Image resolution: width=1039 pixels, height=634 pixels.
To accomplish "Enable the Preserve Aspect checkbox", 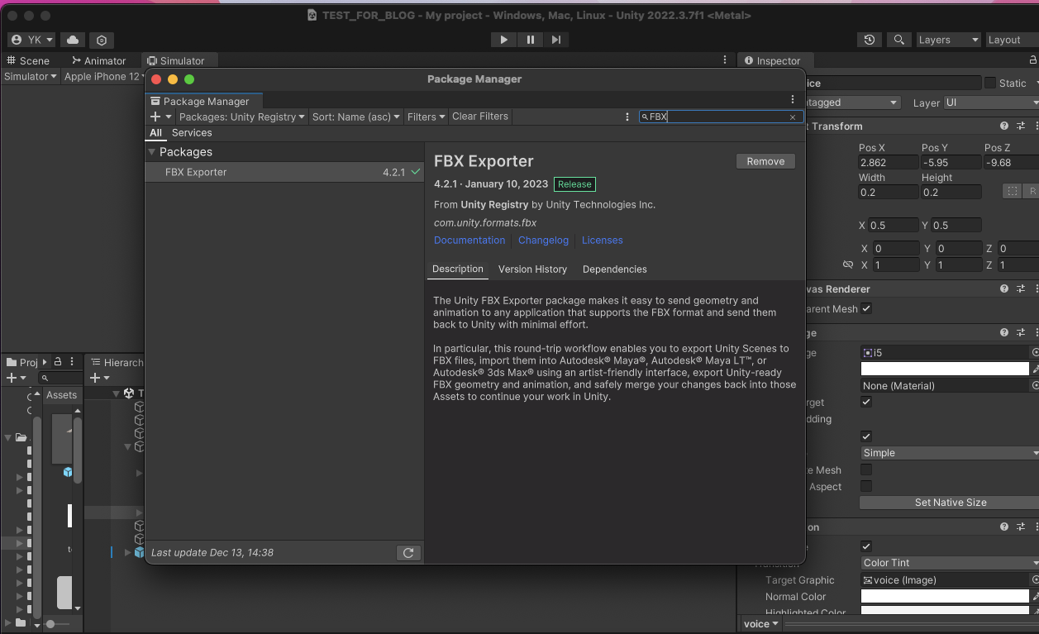I will [865, 486].
